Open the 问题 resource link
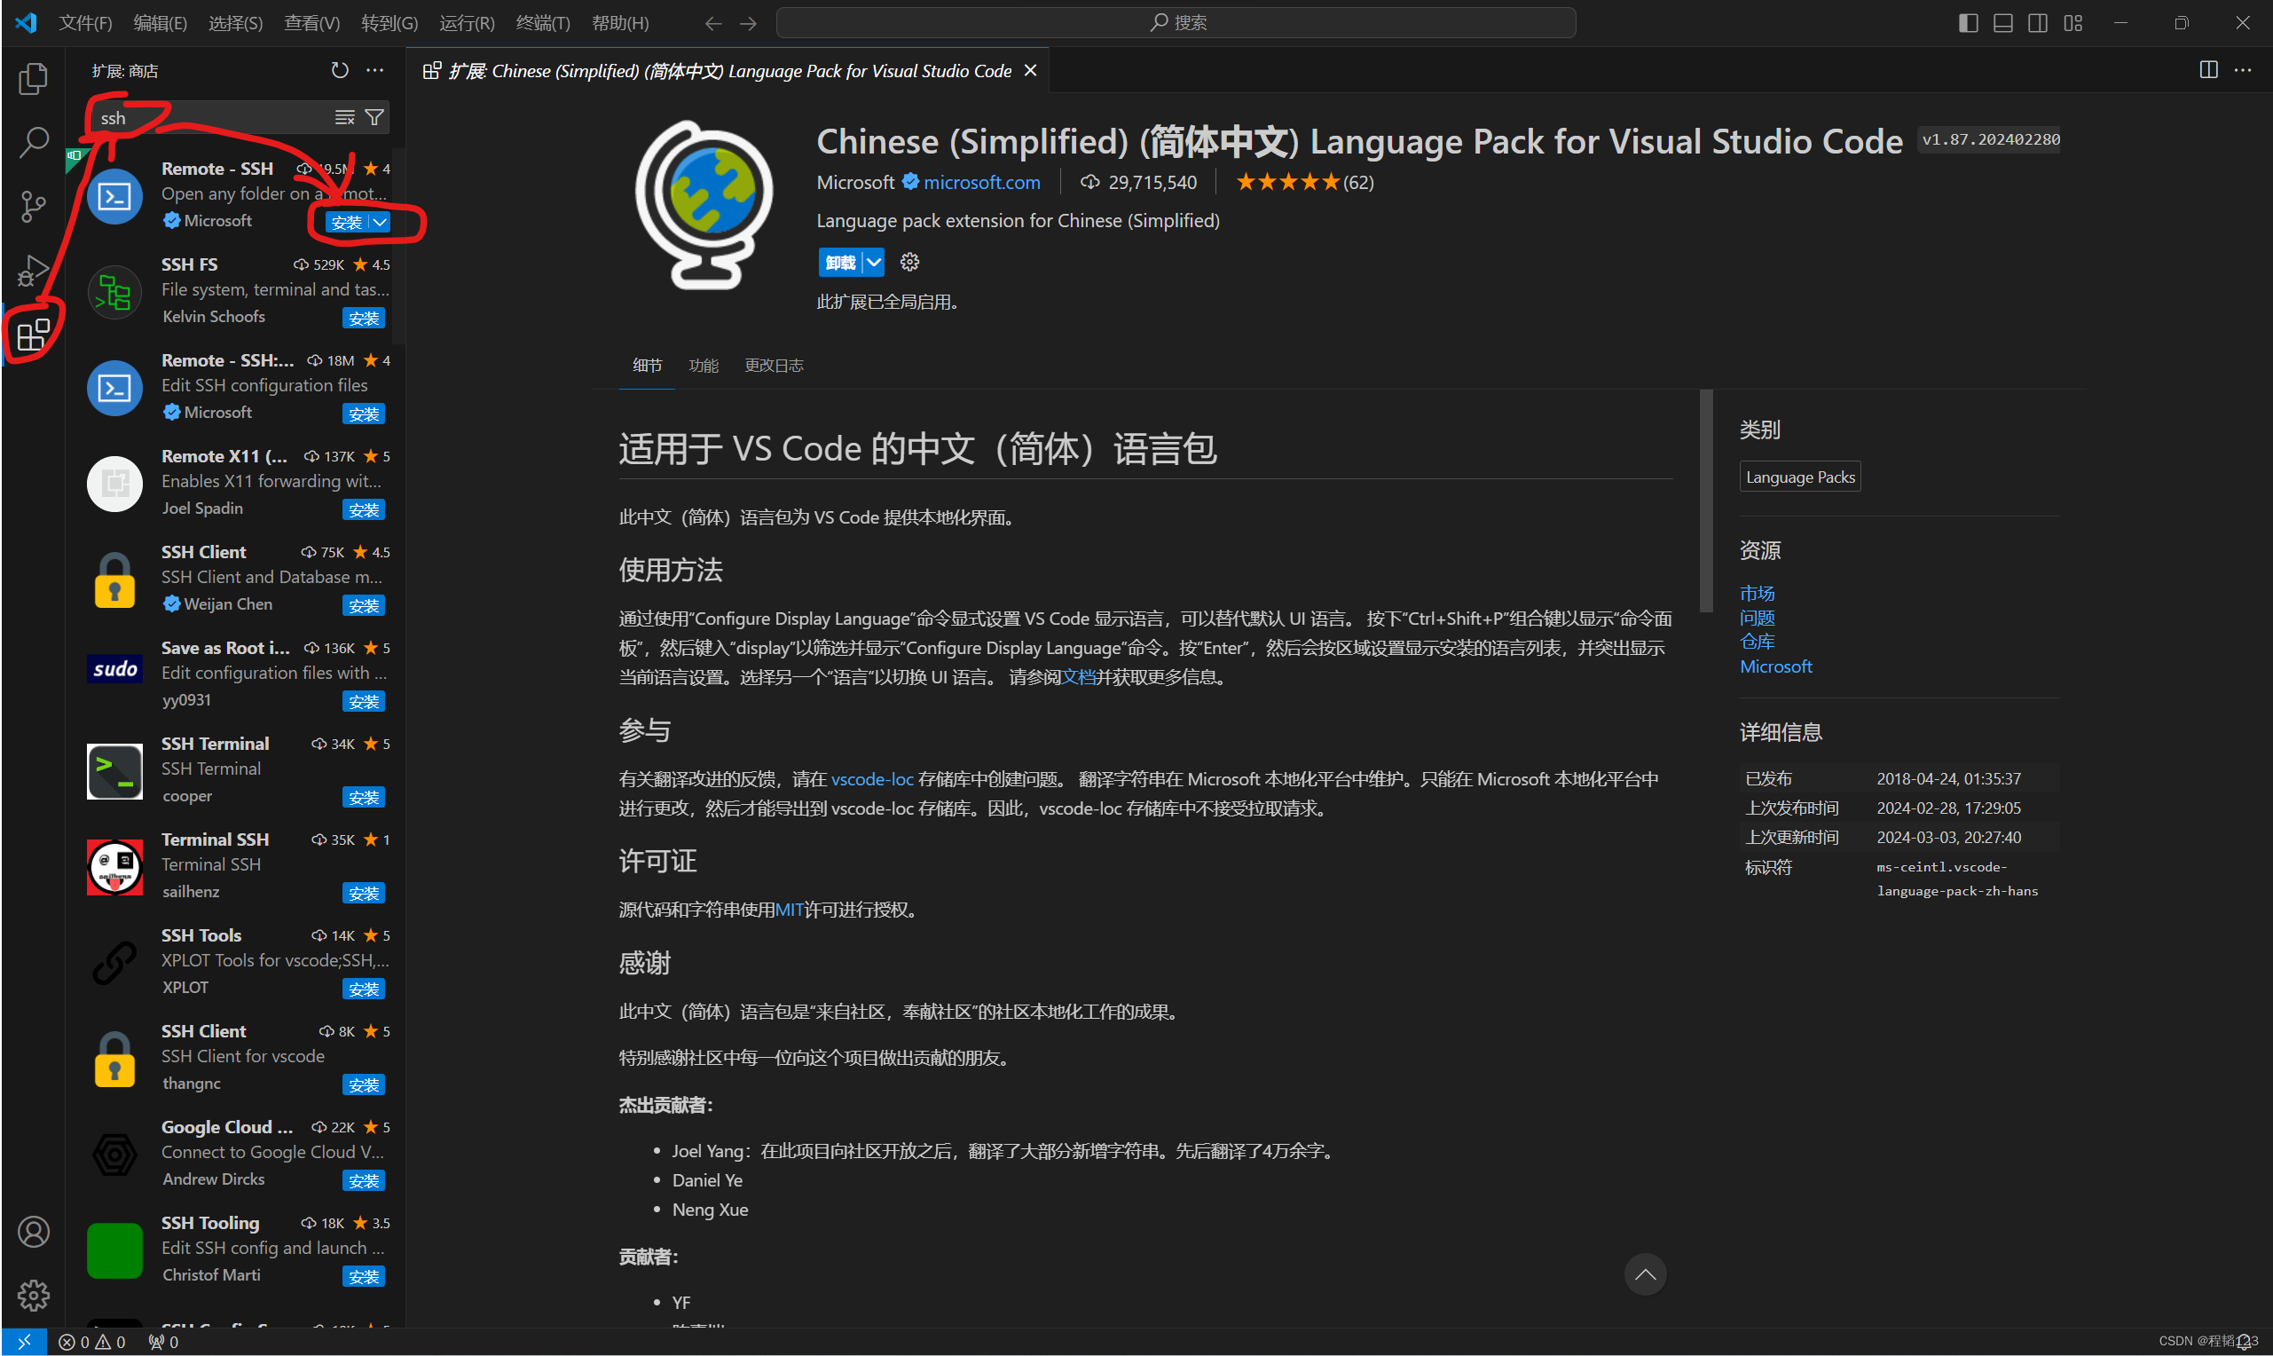Screen dimensions: 2273x1356 click(x=1757, y=618)
